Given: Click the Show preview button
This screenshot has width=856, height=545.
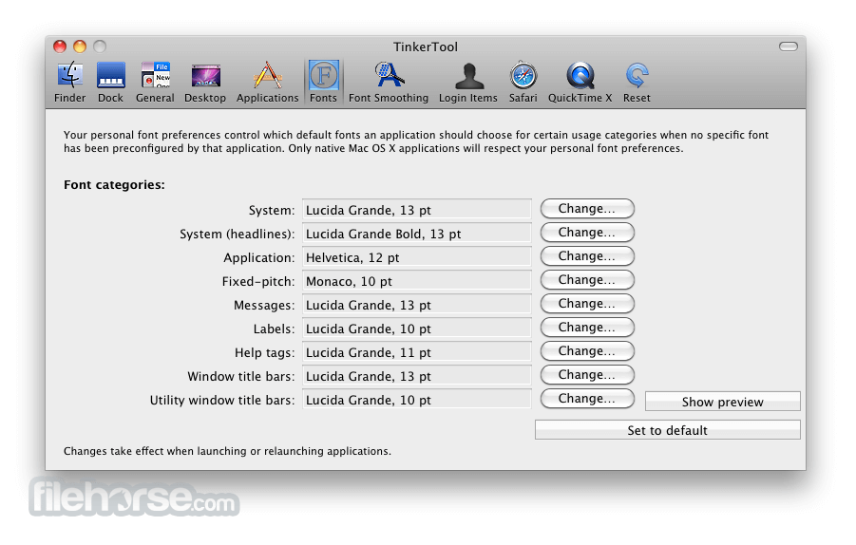Looking at the screenshot, I should [x=723, y=402].
